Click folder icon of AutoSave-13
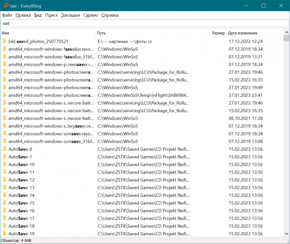This screenshot has width=290, height=244. pyautogui.click(x=5, y=187)
